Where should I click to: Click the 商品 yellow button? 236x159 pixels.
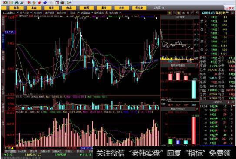coord(69,8)
